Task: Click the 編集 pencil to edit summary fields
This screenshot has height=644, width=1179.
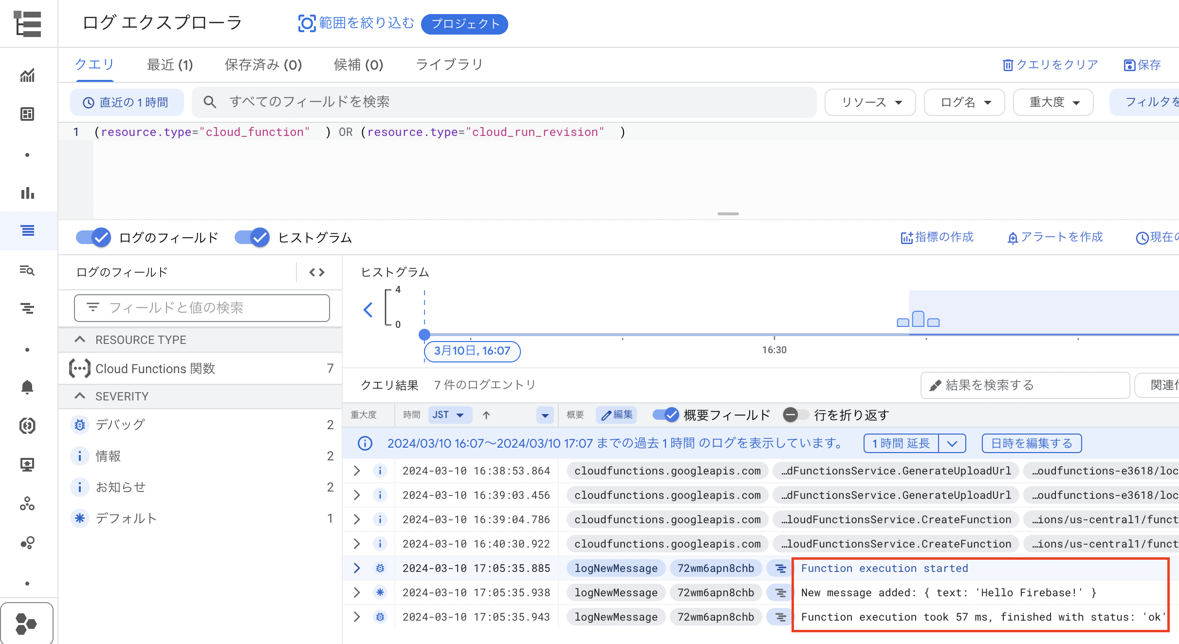Action: (x=616, y=415)
